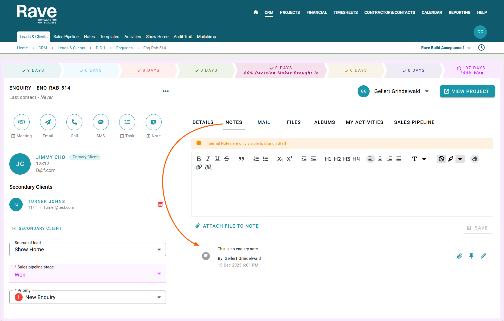Switch to the Mail tab
This screenshot has width=504, height=321.
(x=264, y=122)
